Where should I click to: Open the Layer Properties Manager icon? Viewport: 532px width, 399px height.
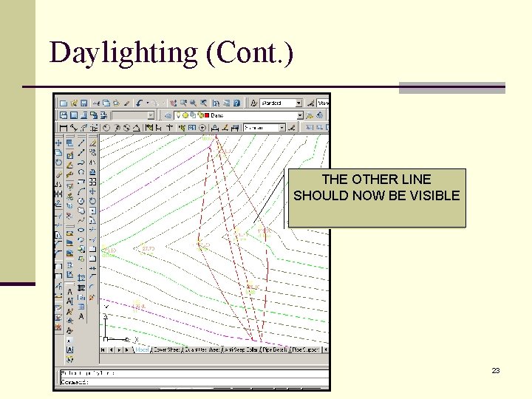[167, 116]
